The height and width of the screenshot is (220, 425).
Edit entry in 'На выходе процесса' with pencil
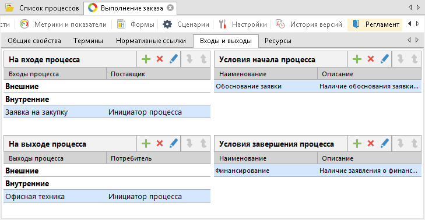174,143
